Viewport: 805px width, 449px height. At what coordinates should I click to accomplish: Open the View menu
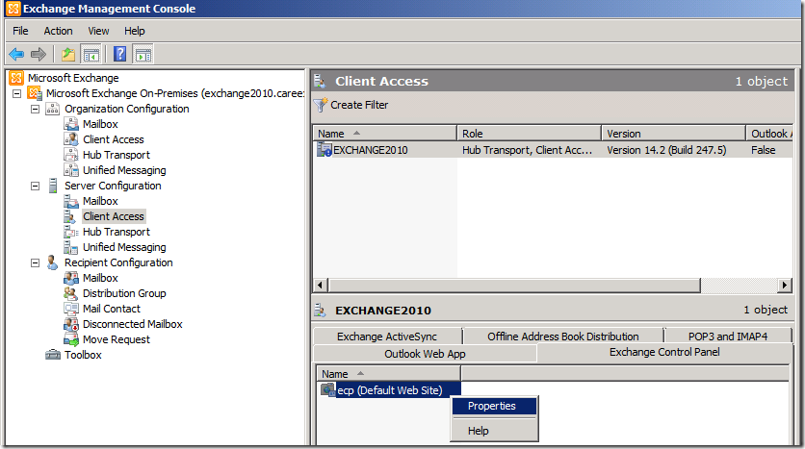[x=98, y=31]
